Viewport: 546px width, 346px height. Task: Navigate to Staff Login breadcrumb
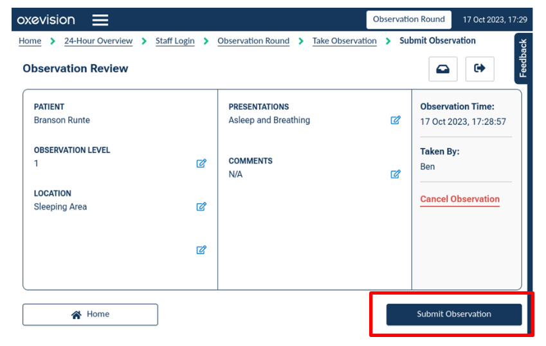175,41
